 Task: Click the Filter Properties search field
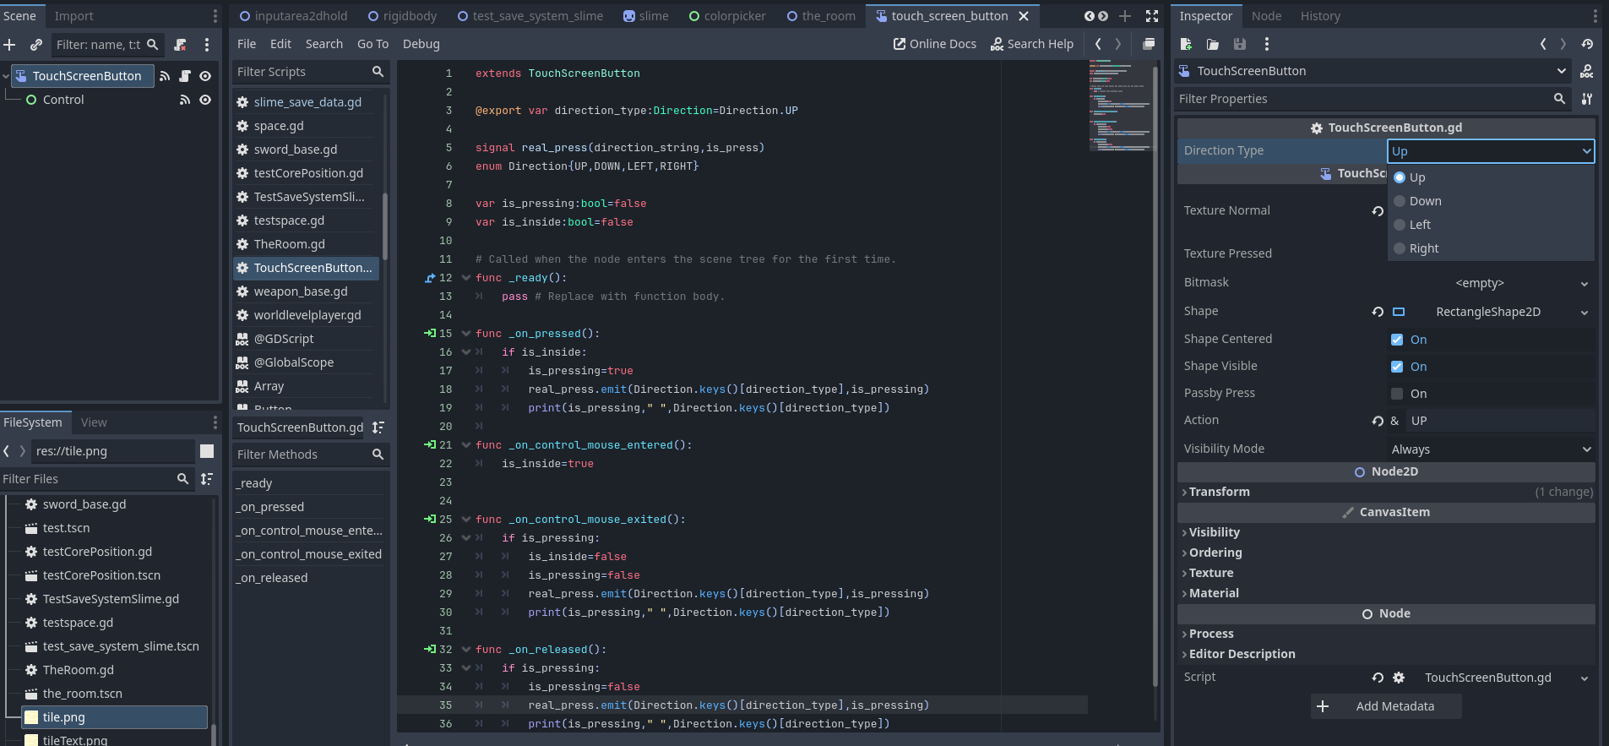point(1362,99)
